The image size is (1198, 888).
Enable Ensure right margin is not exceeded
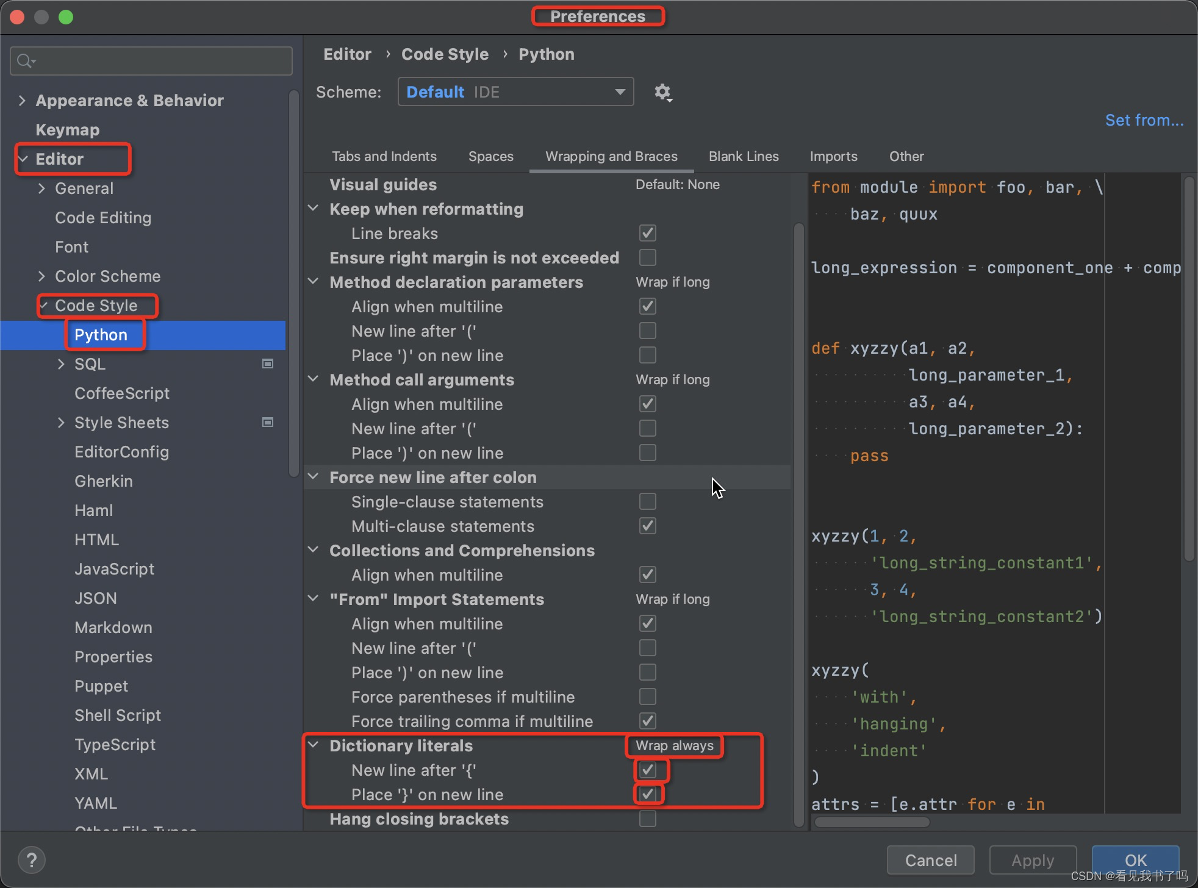(647, 257)
